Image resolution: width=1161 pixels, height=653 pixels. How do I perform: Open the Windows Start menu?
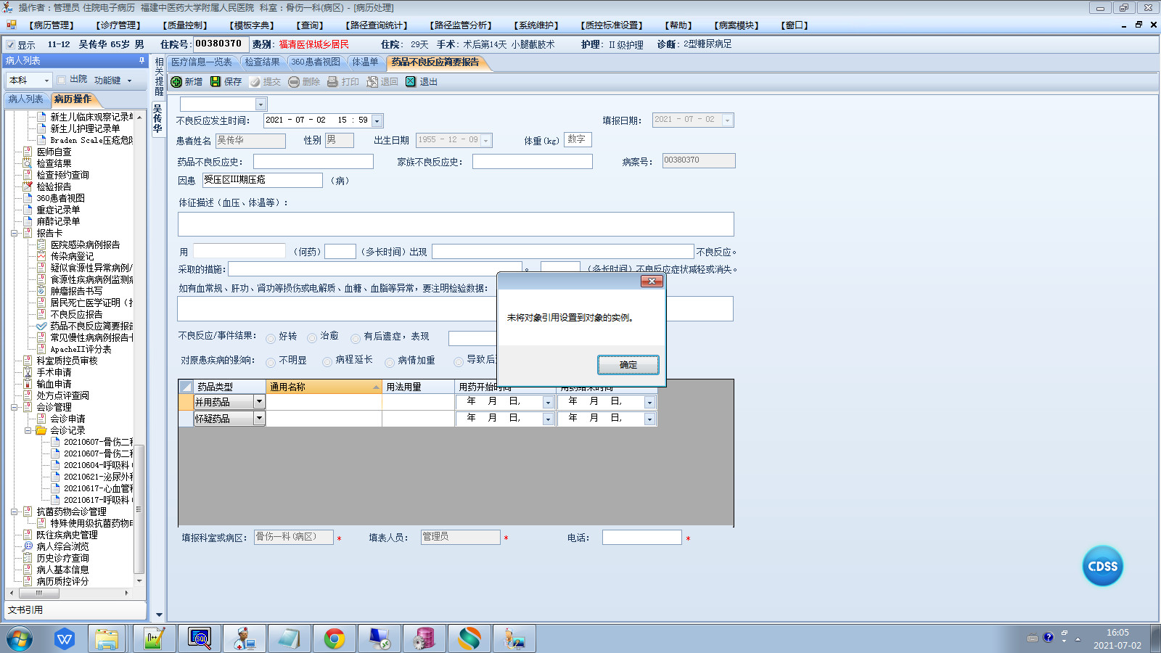pos(20,639)
